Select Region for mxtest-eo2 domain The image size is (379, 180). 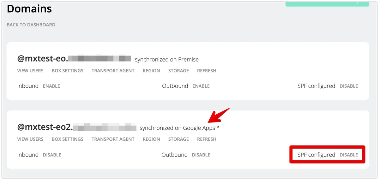click(x=151, y=139)
